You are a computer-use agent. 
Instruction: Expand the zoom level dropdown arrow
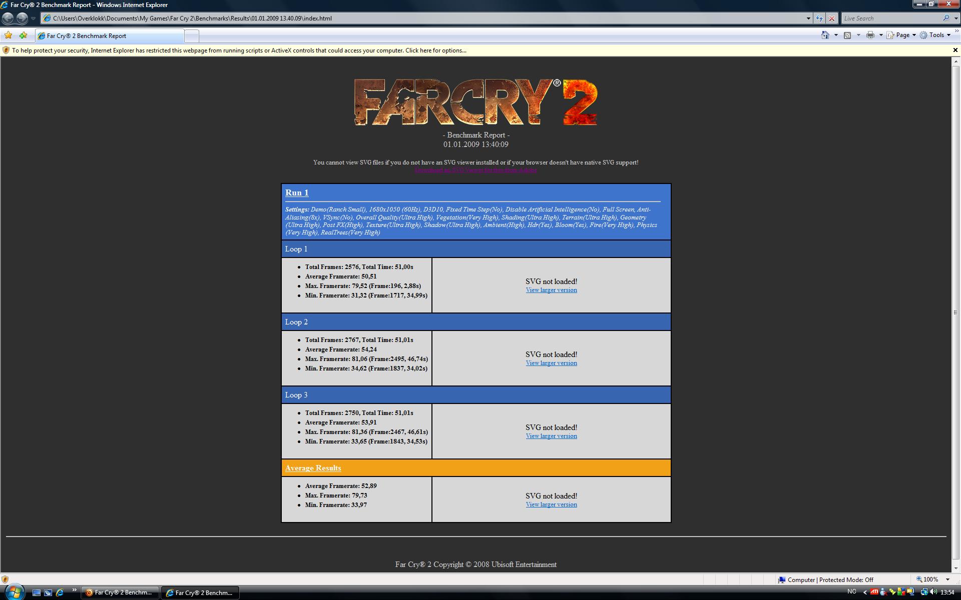pyautogui.click(x=947, y=579)
